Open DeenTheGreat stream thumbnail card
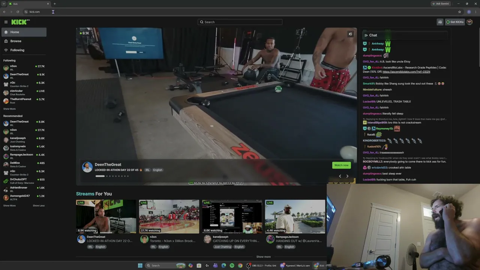The height and width of the screenshot is (270, 480). tap(106, 217)
